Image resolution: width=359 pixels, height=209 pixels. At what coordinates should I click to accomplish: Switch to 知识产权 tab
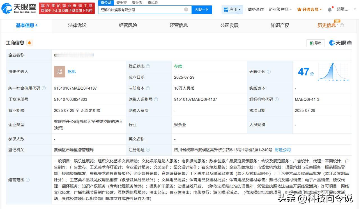tap(280, 25)
